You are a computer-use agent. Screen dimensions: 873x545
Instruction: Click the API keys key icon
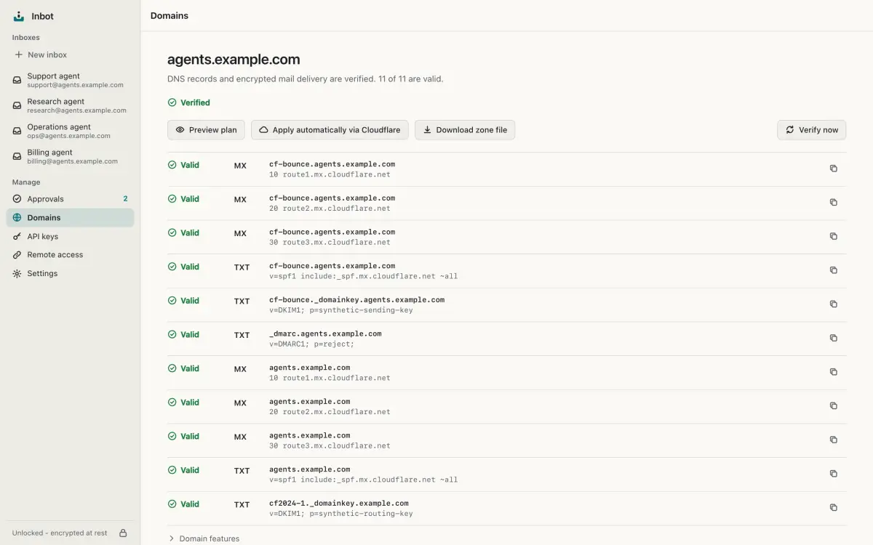point(17,236)
